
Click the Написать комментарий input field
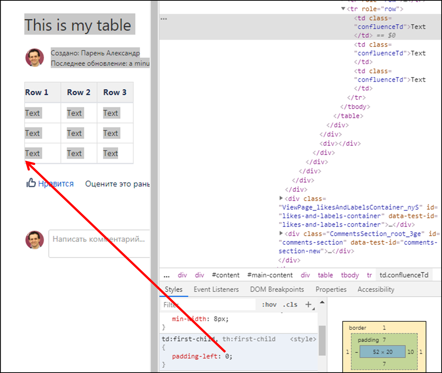[x=99, y=243]
